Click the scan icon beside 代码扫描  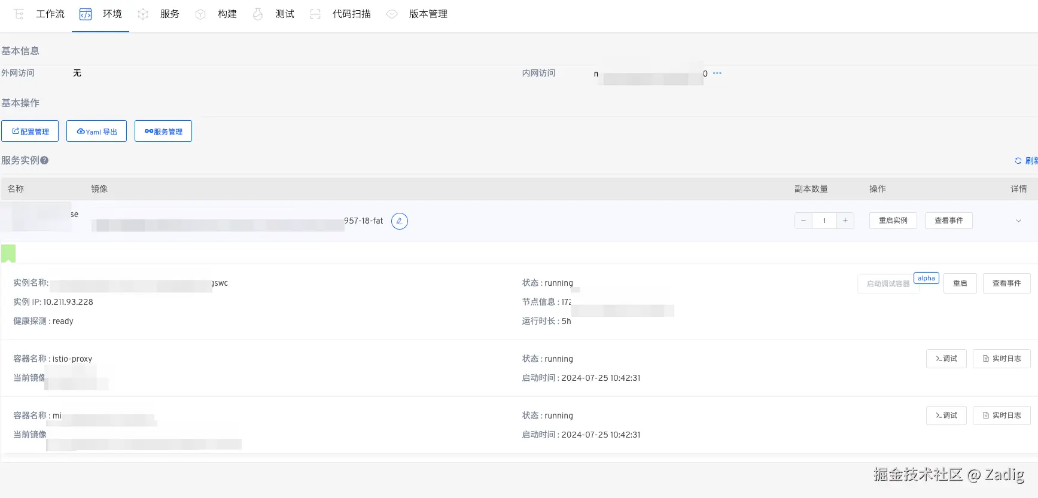tap(315, 14)
